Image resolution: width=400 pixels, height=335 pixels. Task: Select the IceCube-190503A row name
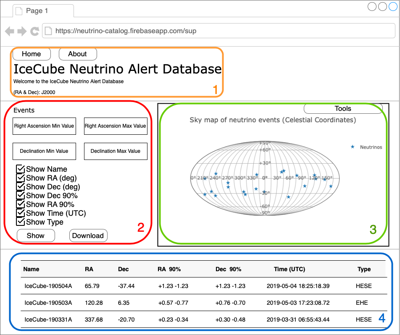(x=48, y=303)
